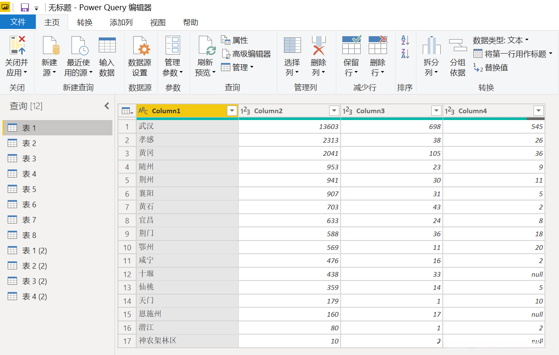
Task: Click Replace Values (替换值)
Action: coord(490,67)
